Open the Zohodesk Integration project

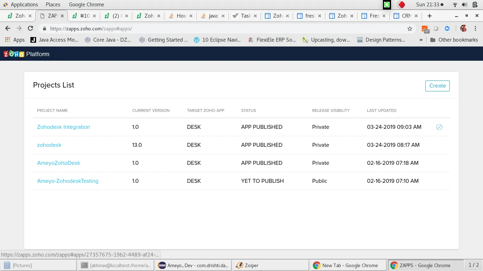coord(64,127)
